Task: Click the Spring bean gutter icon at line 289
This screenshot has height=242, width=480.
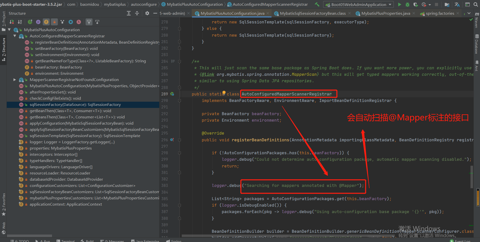Action: 172,94
